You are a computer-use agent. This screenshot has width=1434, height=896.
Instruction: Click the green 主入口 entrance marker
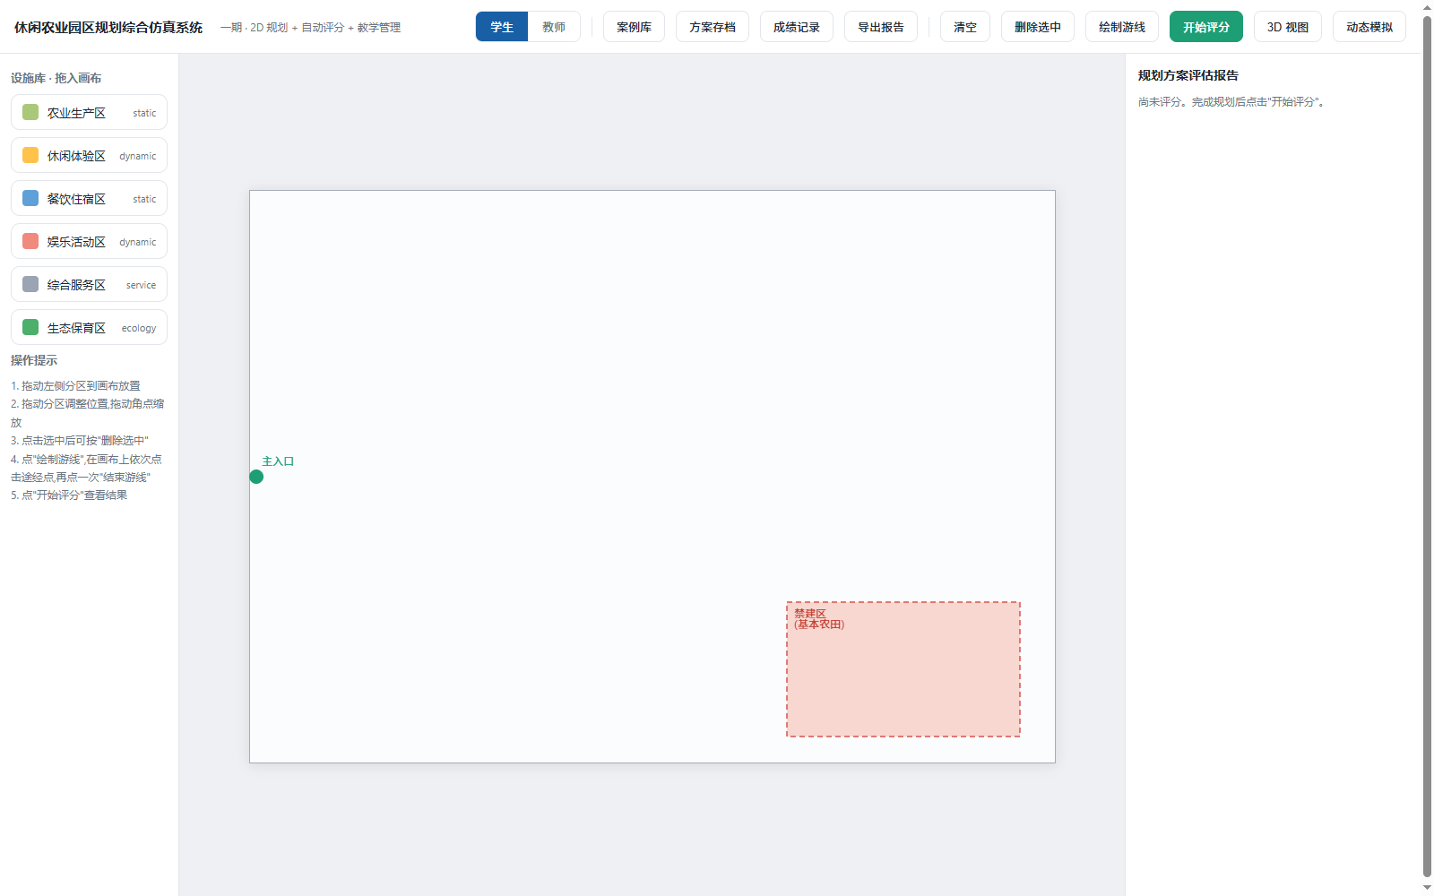[x=256, y=477]
